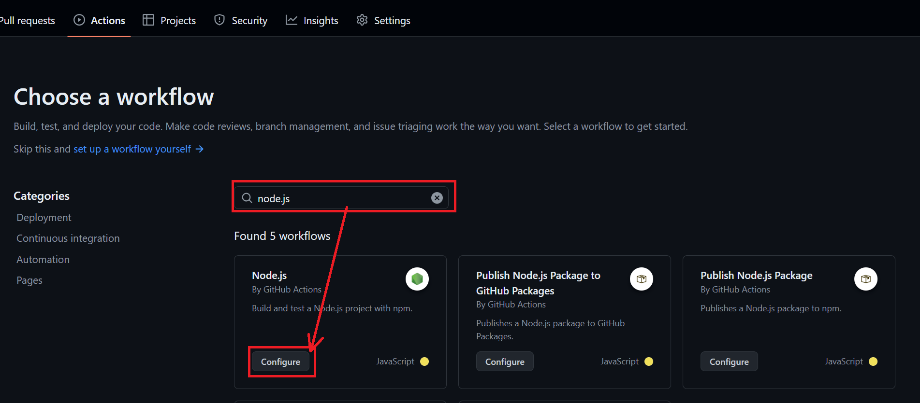This screenshot has width=920, height=403.
Task: Click the Projects table icon
Action: click(148, 20)
